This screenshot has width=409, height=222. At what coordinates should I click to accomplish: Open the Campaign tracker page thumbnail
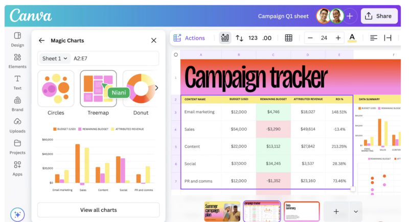262,211
